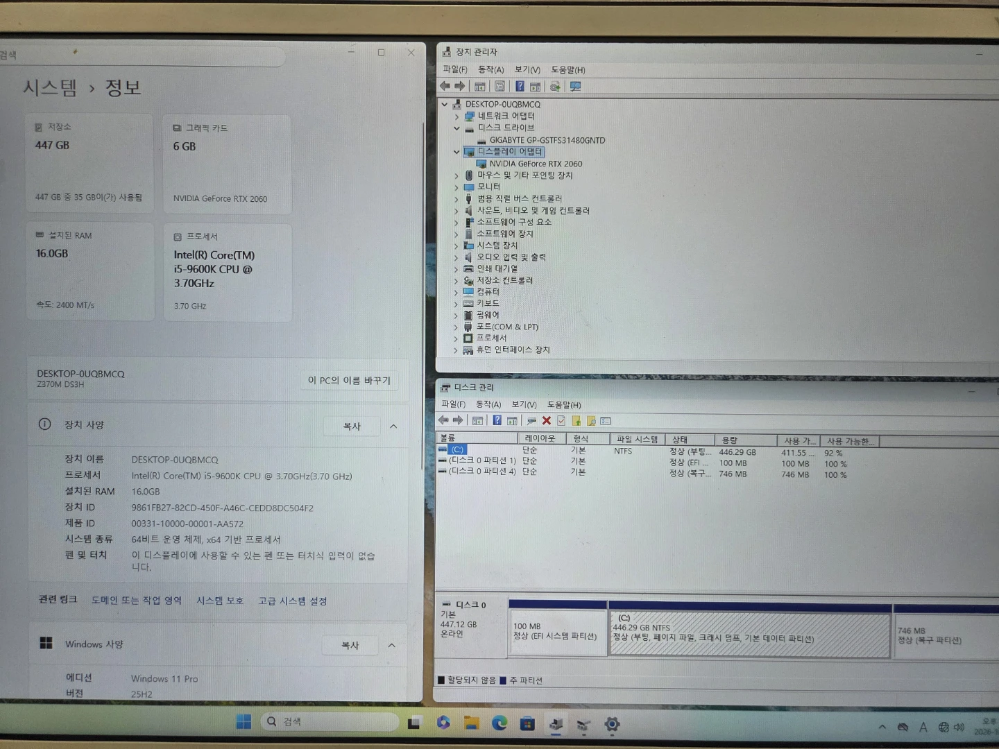Expand the 네트워크 어댑터 node
The width and height of the screenshot is (999, 749).
click(456, 117)
